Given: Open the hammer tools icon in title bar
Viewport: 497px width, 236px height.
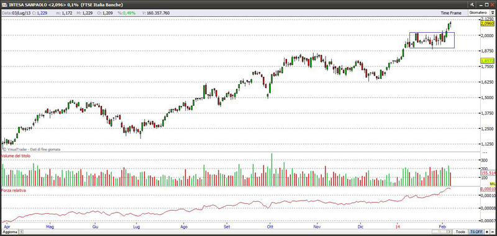Looking at the screenshot, I should click(472, 4).
